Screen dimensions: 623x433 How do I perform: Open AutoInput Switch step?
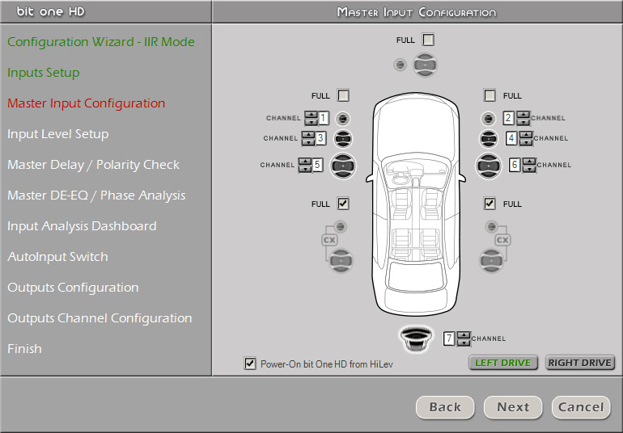[x=57, y=257]
